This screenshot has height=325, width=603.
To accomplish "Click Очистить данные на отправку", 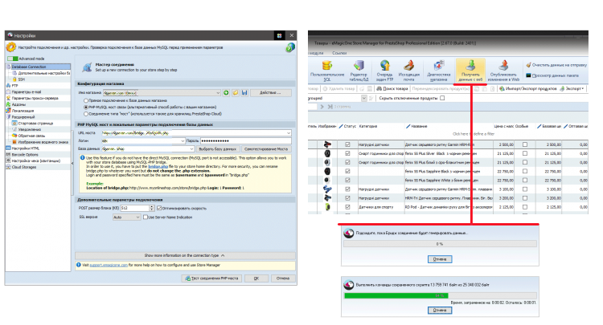I will (x=562, y=64).
